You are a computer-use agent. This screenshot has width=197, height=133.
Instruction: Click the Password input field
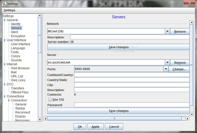[x=132, y=105]
